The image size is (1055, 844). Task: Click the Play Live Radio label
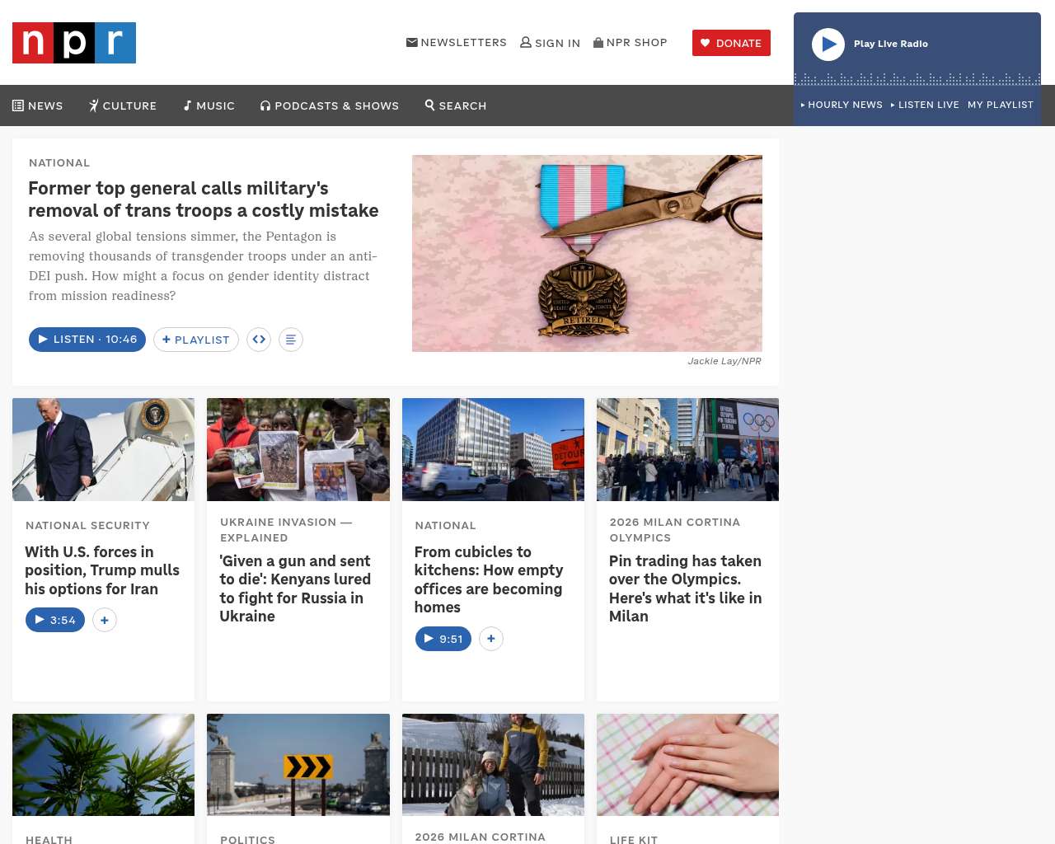pos(891,44)
